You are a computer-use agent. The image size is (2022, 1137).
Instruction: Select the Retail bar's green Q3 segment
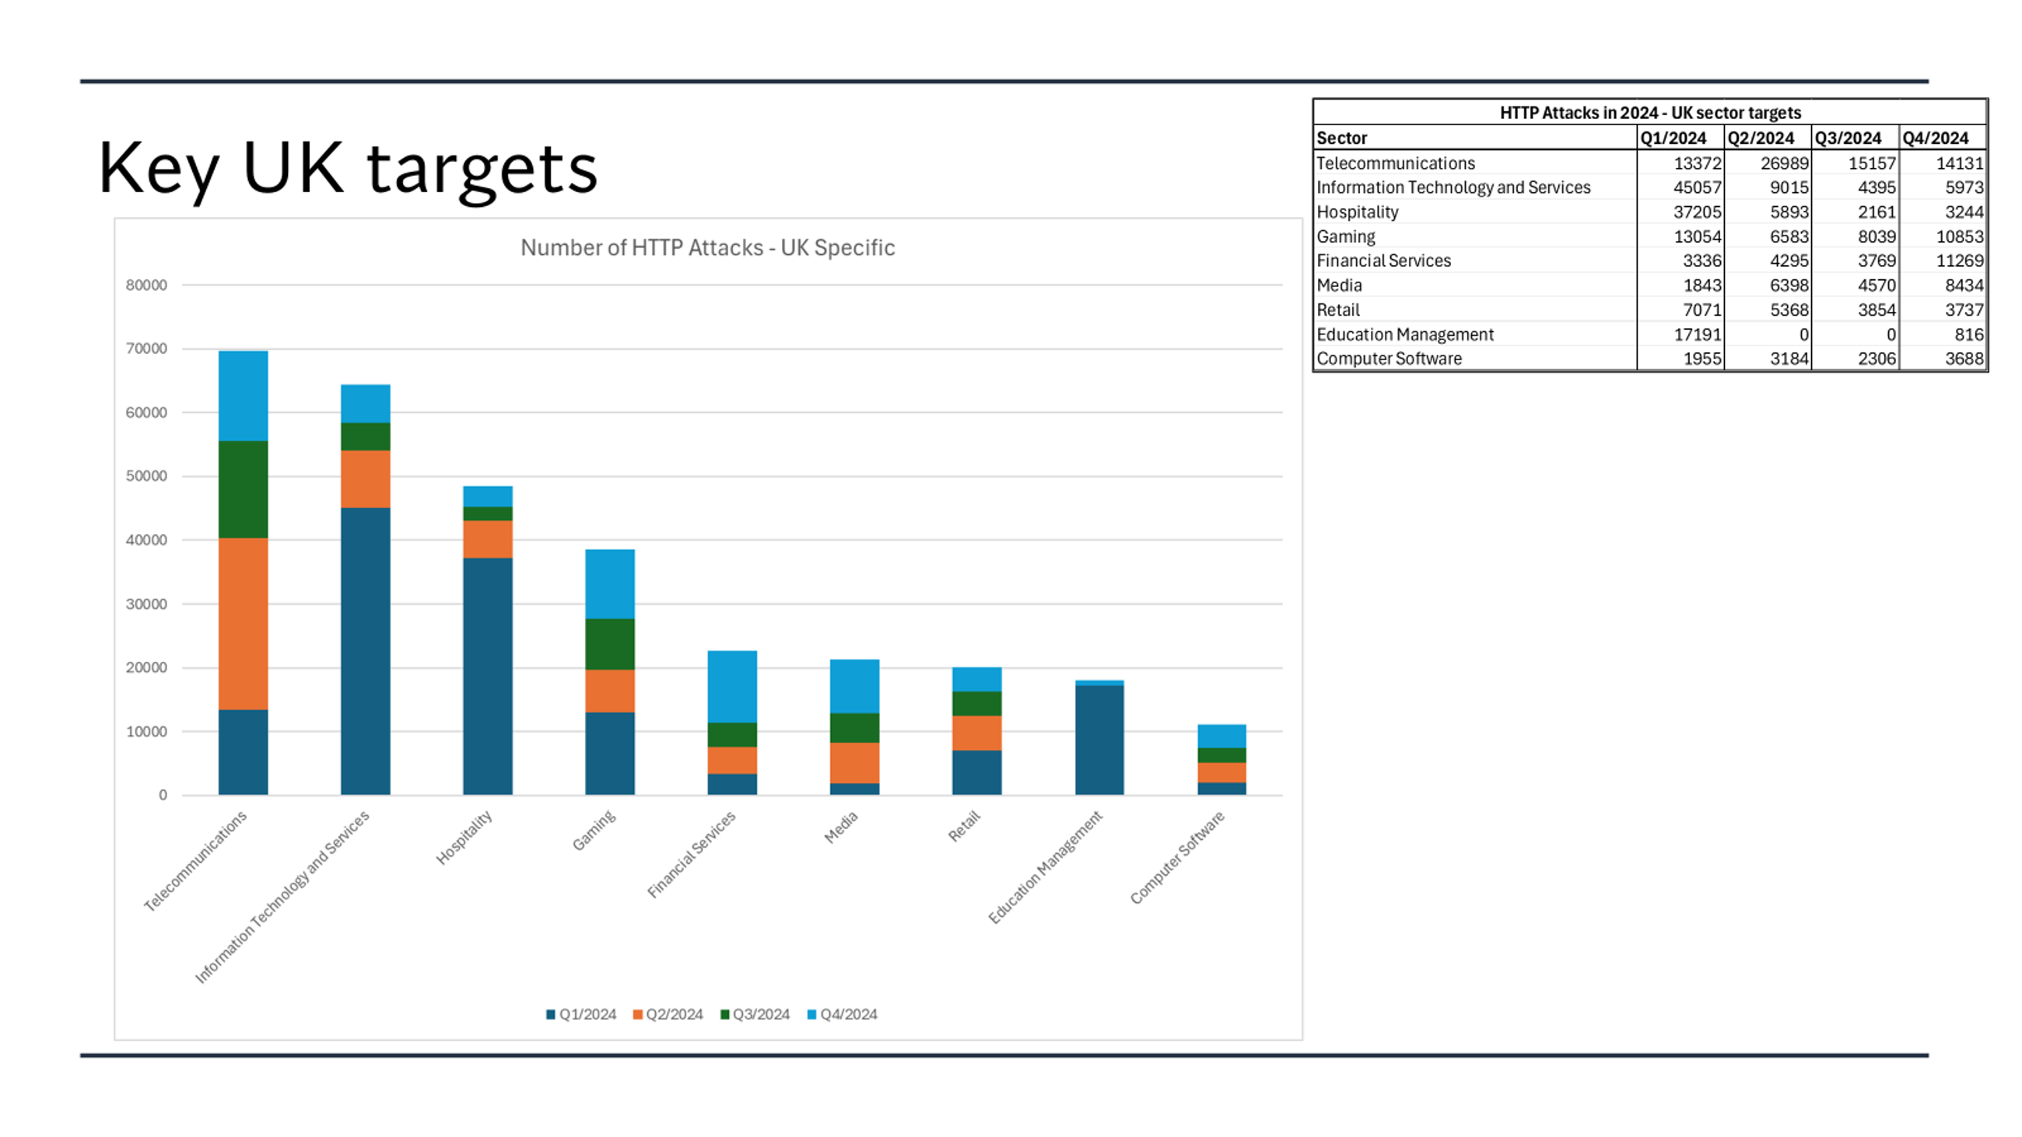[976, 703]
